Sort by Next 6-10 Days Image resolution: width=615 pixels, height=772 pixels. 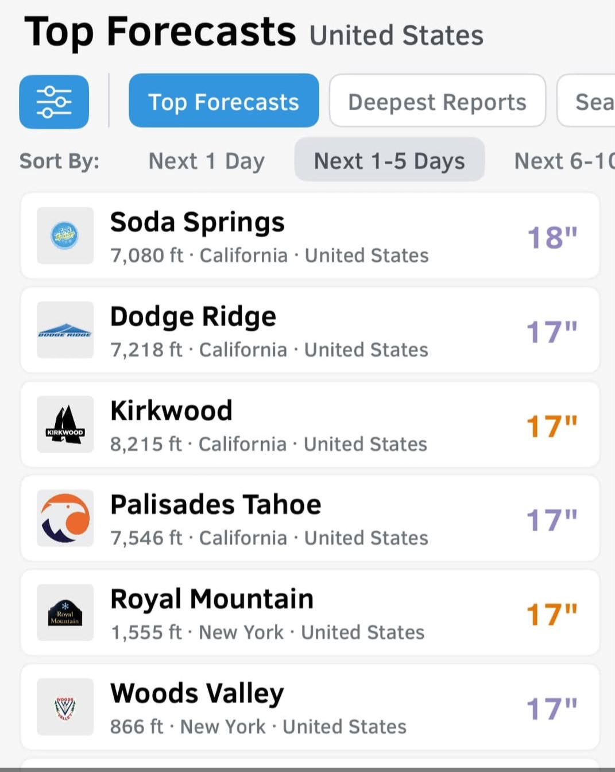pos(563,161)
